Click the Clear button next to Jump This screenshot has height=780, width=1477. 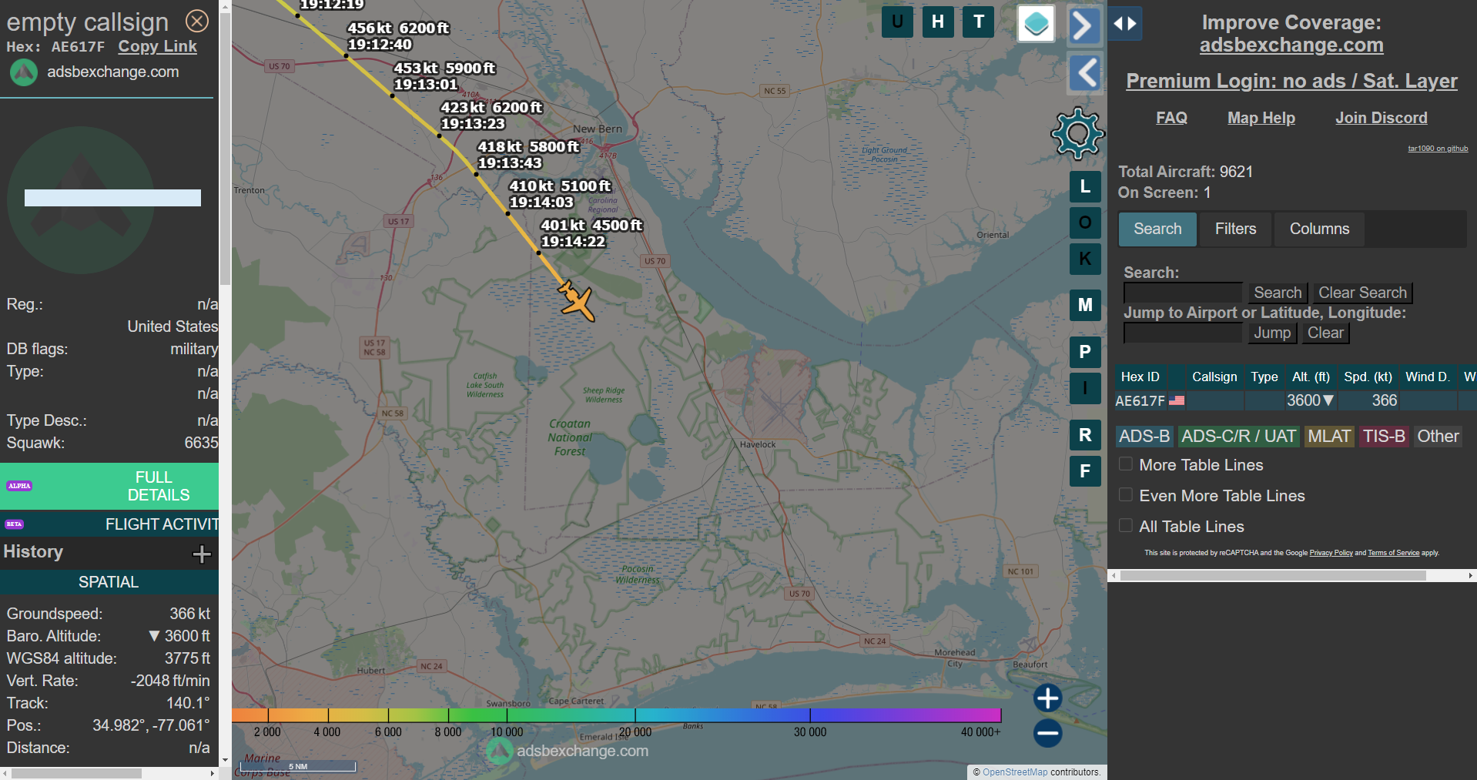coord(1325,333)
